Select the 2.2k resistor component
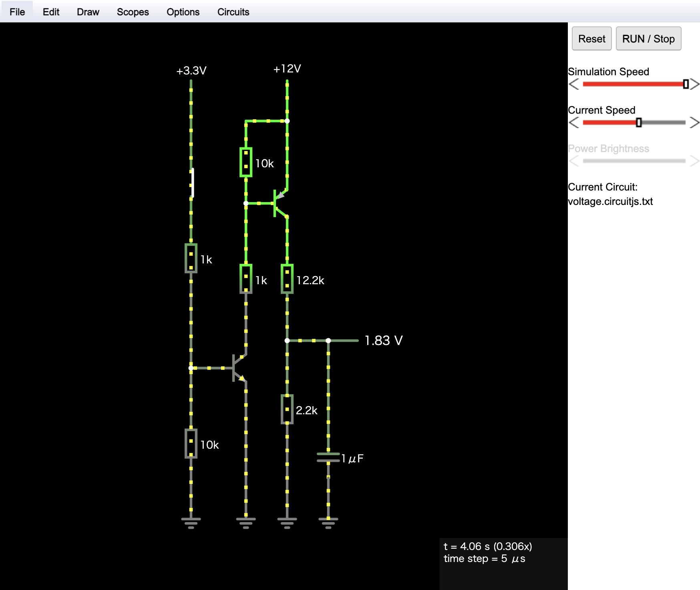The height and width of the screenshot is (590, 700). click(x=287, y=409)
